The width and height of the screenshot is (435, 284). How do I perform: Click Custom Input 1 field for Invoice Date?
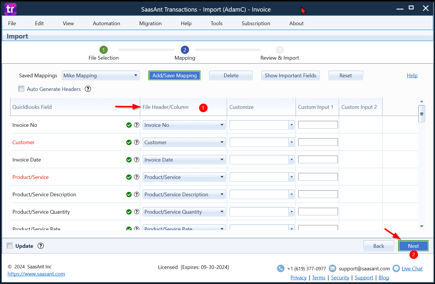[x=318, y=160]
